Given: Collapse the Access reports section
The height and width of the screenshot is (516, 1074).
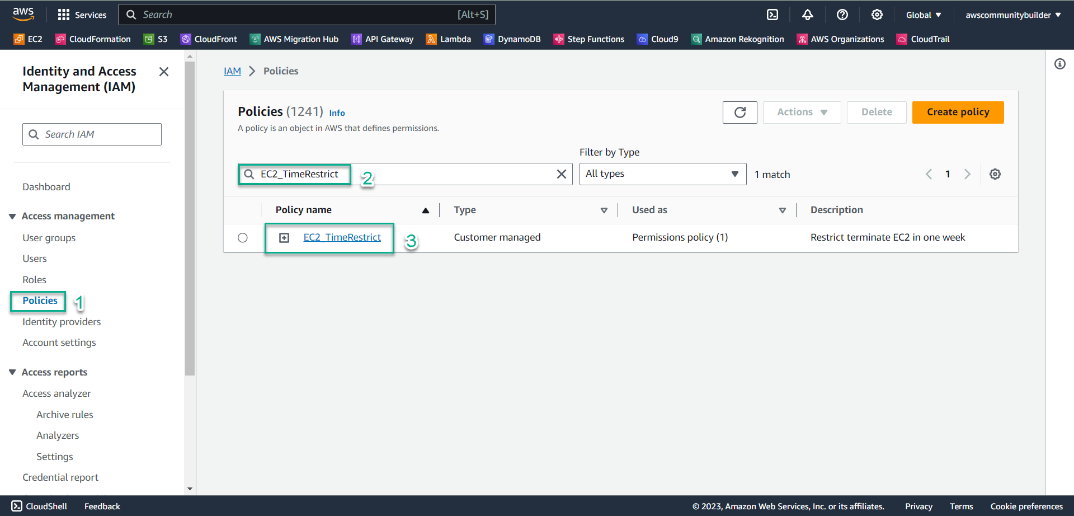Looking at the screenshot, I should click(x=12, y=372).
